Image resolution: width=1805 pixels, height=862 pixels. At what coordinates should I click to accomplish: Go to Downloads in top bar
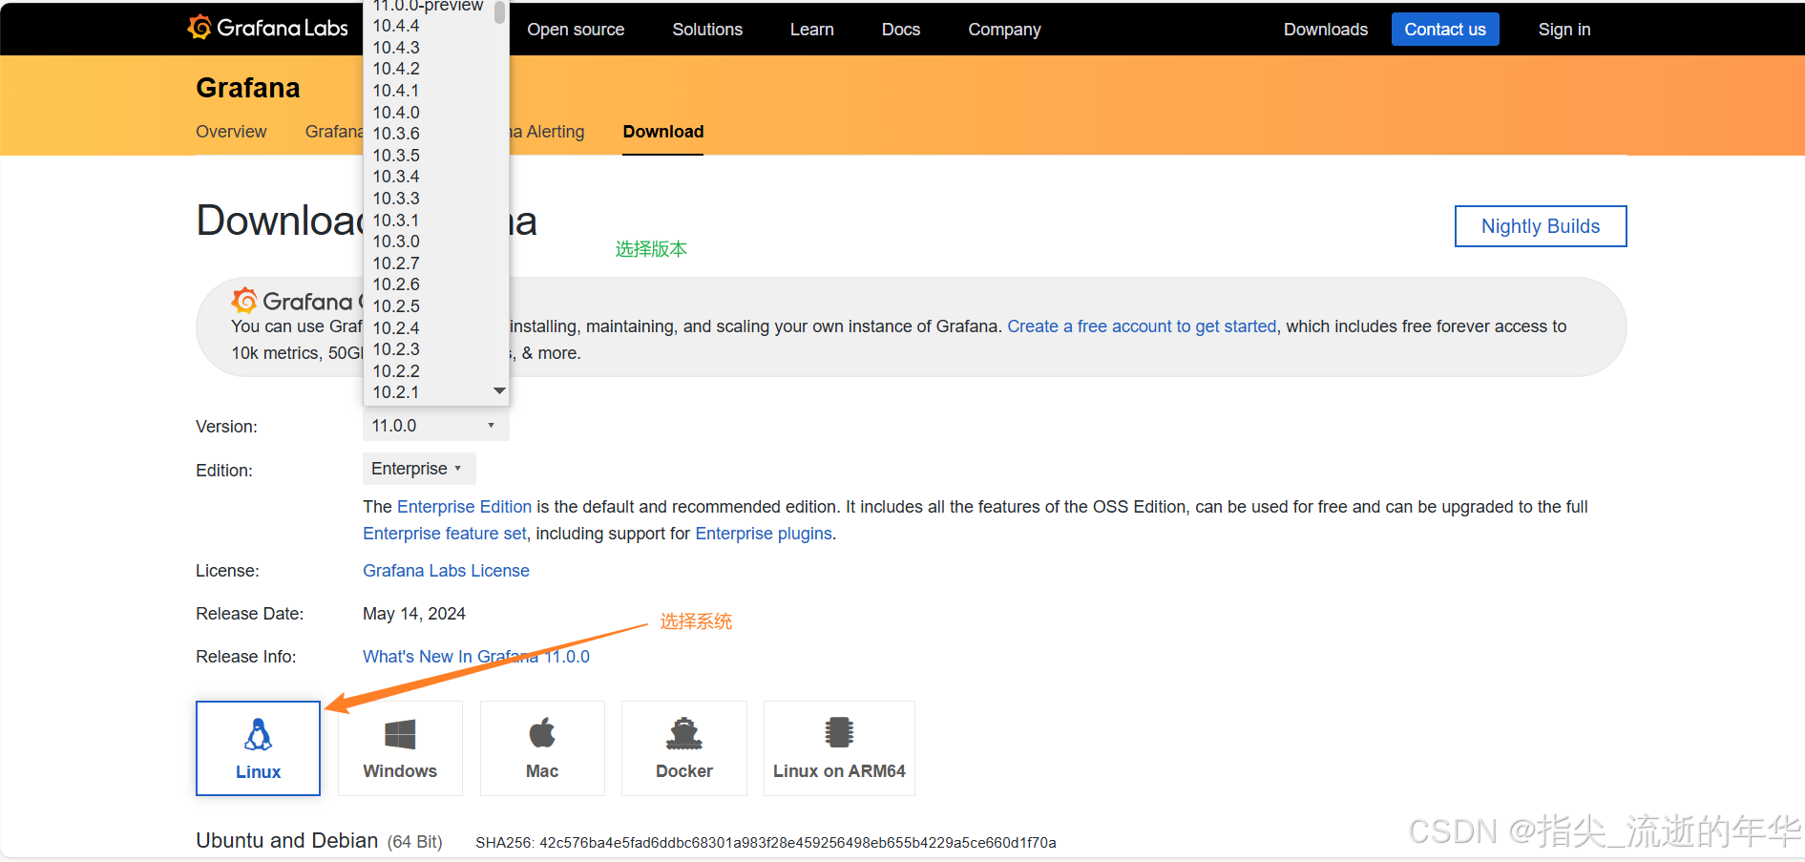1326,30
